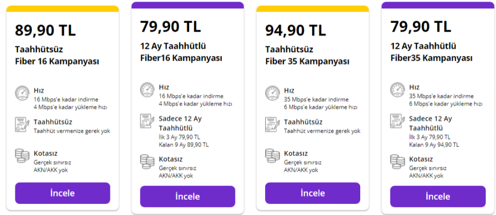Open the Taahhütsüz Fiber 16 Kampanyası title

57,55
